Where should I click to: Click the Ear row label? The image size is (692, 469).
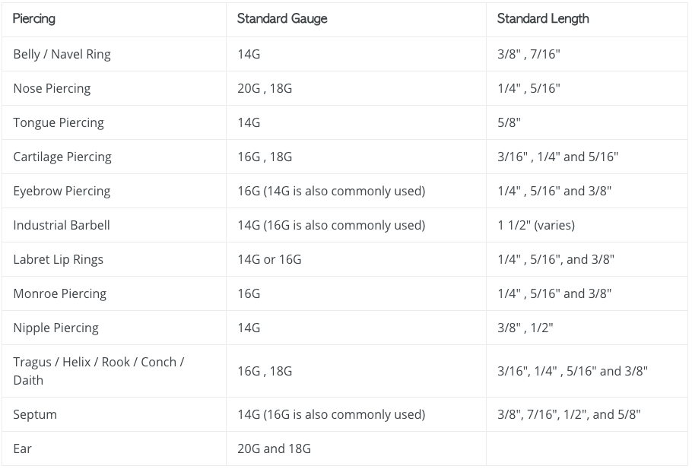pos(22,448)
